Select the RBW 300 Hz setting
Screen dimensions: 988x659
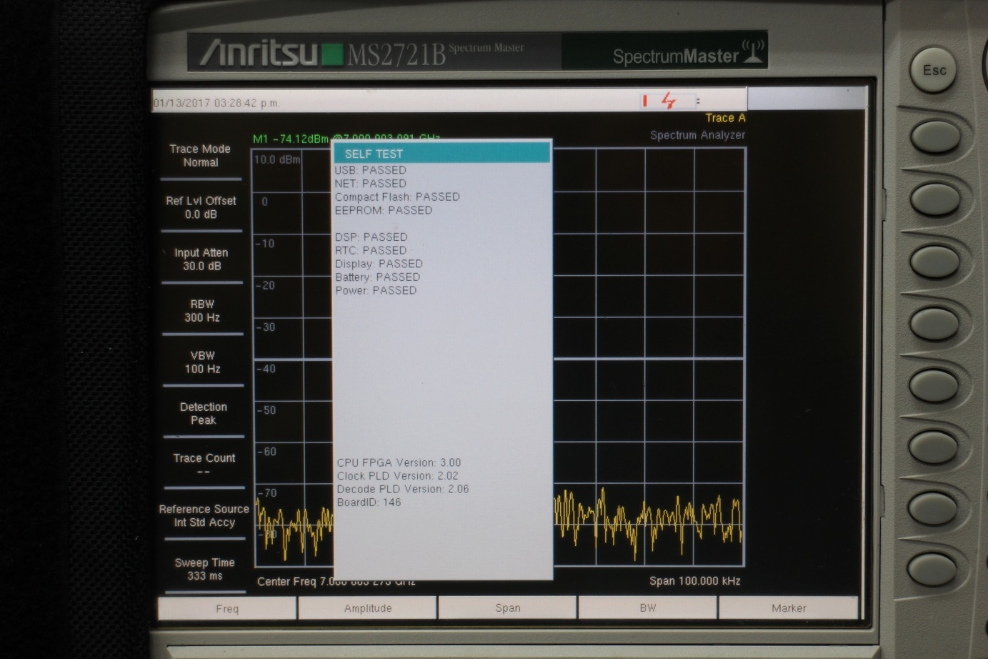pyautogui.click(x=202, y=311)
